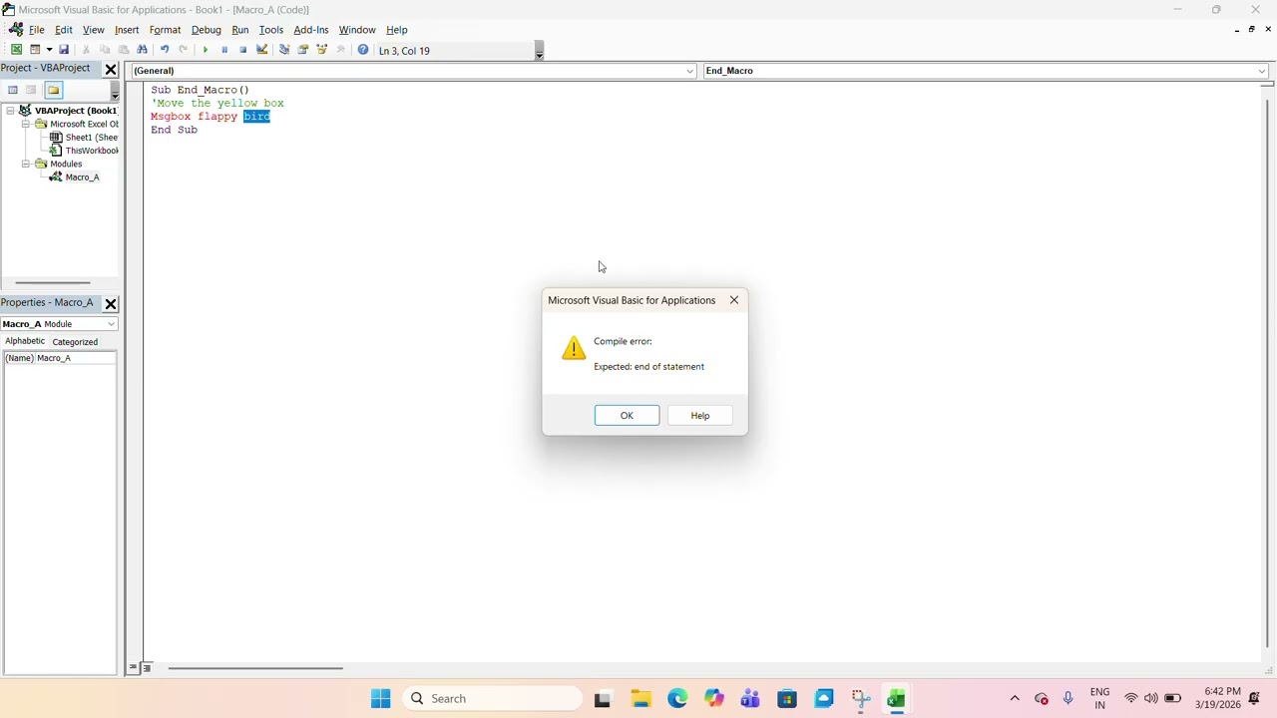
Task: Click the Insert UserForm toolbar icon
Action: pos(35,50)
